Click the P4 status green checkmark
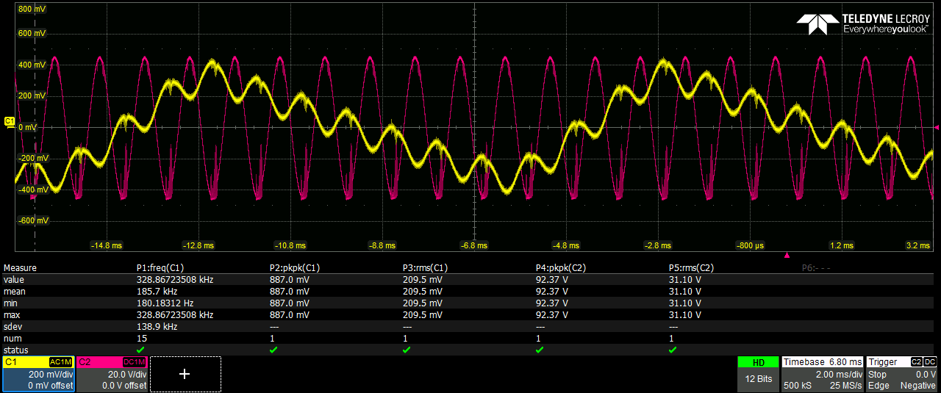 tap(540, 350)
